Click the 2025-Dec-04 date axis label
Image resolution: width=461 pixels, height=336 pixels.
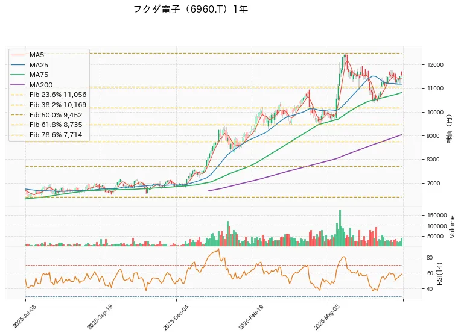coord(176,317)
